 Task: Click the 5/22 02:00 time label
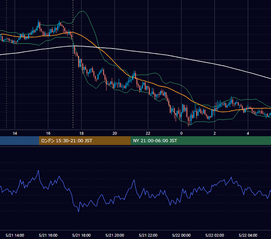(x=215, y=235)
